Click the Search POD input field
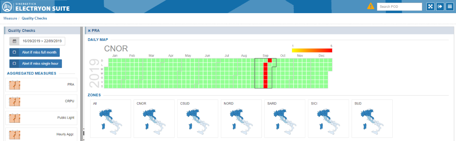Image resolution: width=456 pixels, height=141 pixels. point(399,6)
